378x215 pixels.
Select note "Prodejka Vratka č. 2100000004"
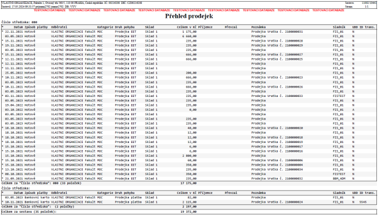click(x=277, y=165)
